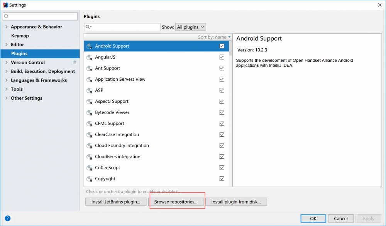Toggle the CFML Support checkbox
386x226 pixels.
(222, 124)
